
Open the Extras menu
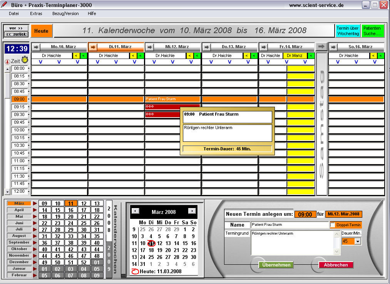pos(36,13)
